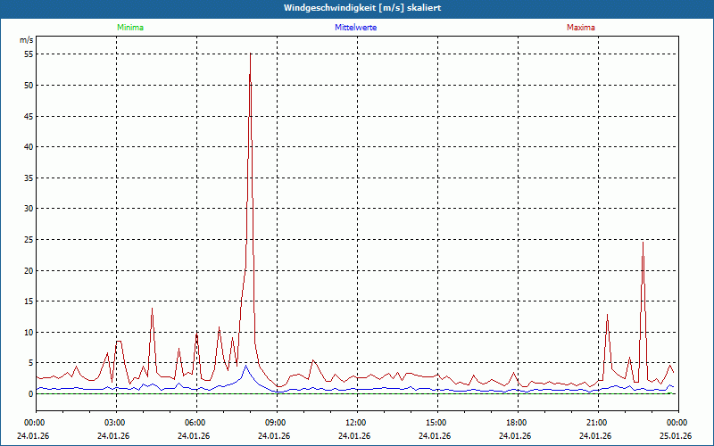Click the tip of the 55 m/s red peak
The height and width of the screenshot is (446, 714).
[x=251, y=54]
